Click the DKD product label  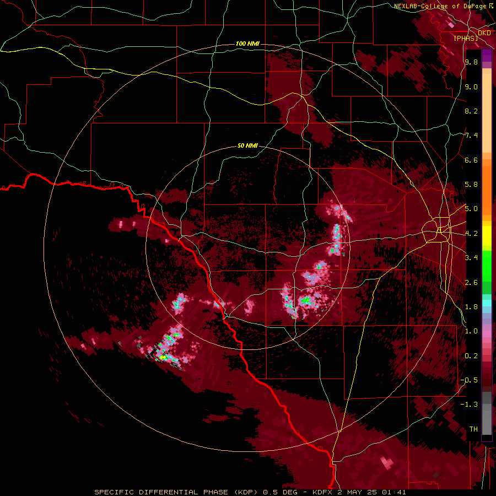click(484, 33)
